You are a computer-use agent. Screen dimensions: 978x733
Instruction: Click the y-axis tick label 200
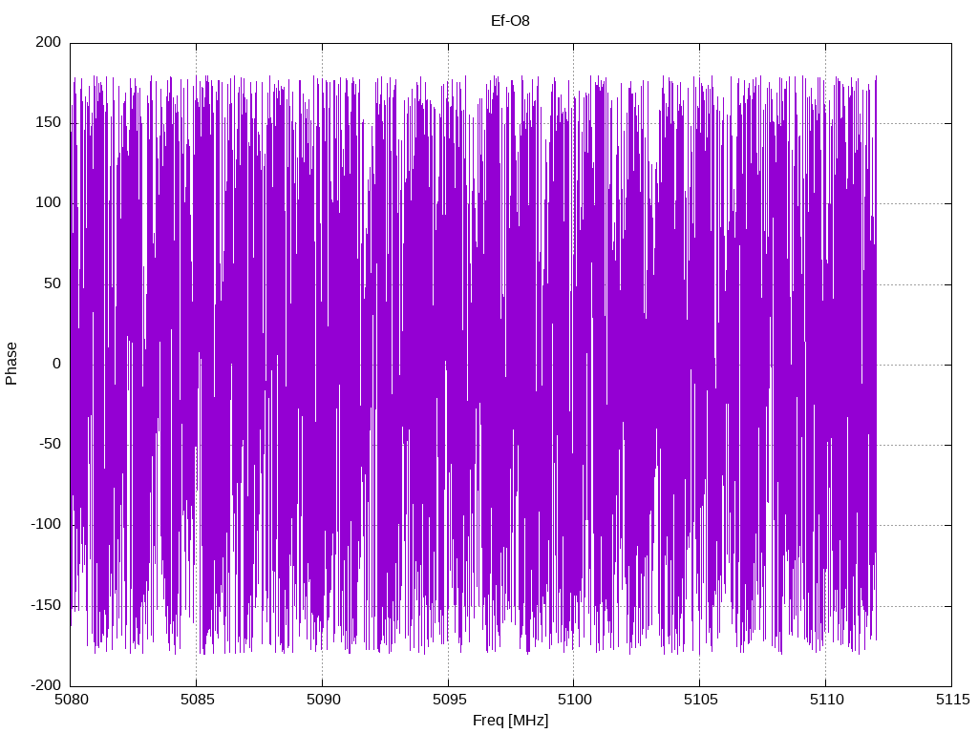pyautogui.click(x=49, y=42)
